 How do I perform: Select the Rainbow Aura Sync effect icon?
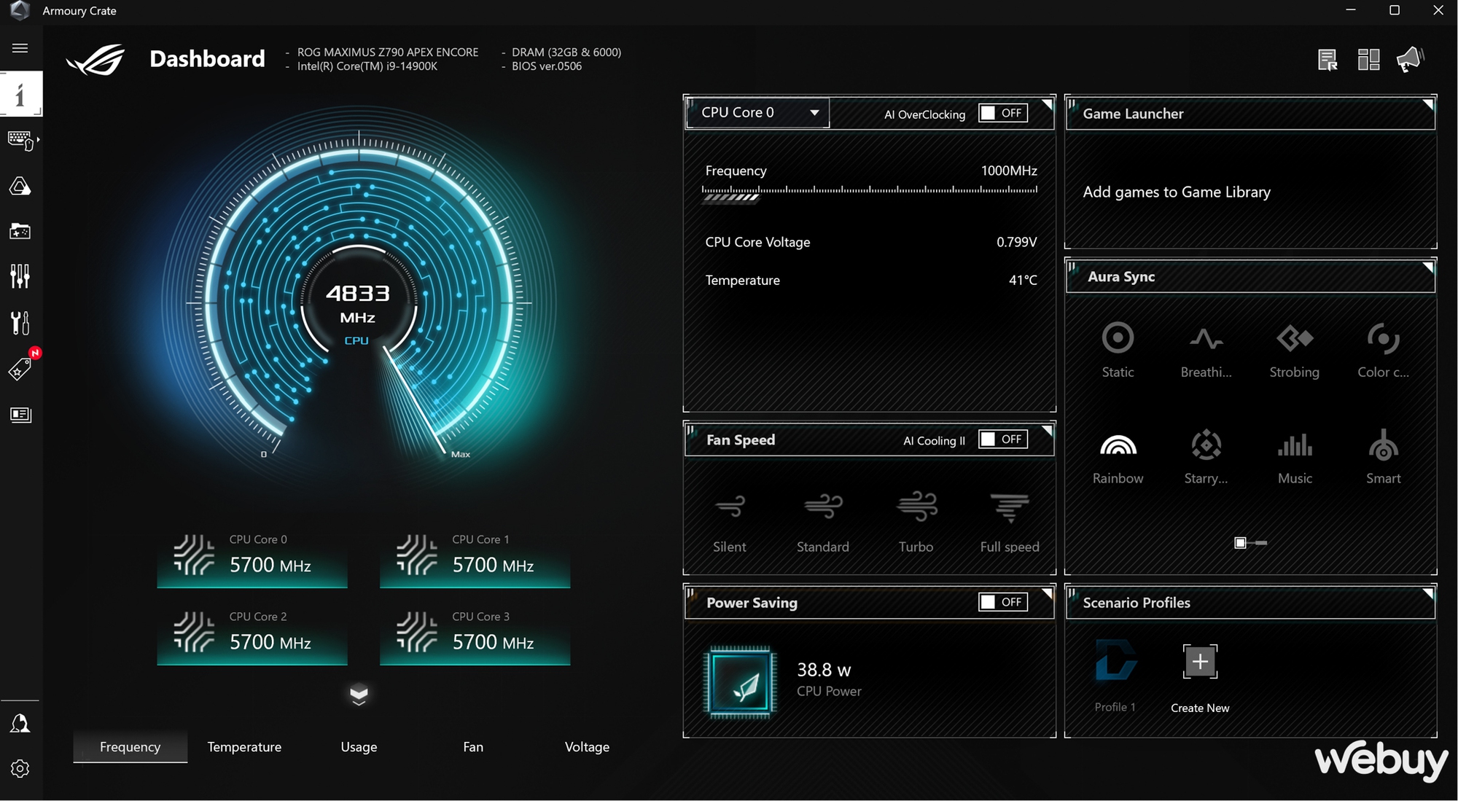click(x=1118, y=445)
